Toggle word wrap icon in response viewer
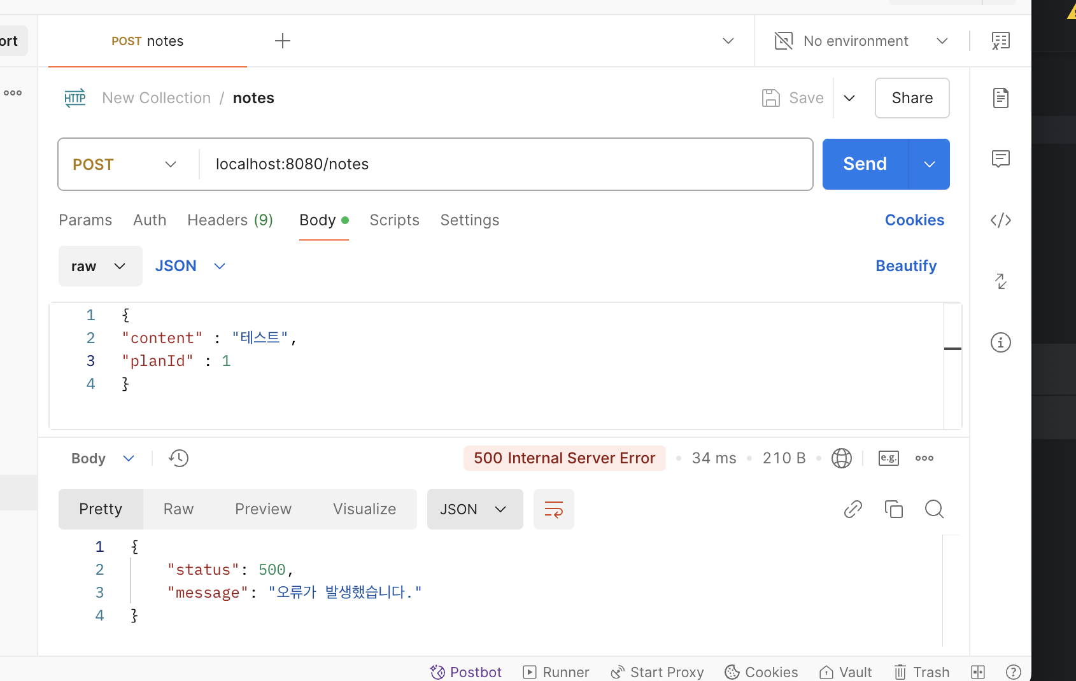This screenshot has height=681, width=1076. point(554,509)
